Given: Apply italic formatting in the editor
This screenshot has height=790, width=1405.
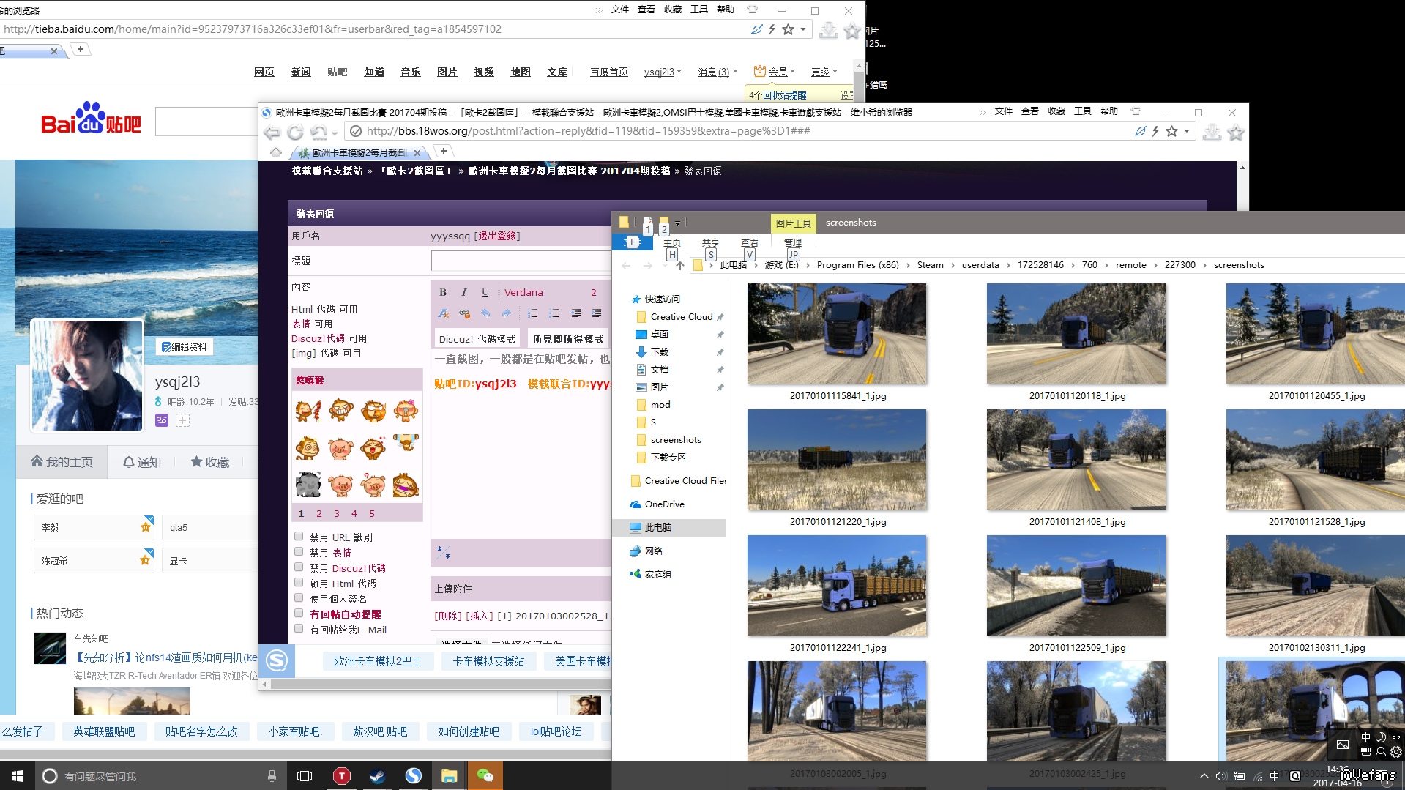Looking at the screenshot, I should pos(464,292).
